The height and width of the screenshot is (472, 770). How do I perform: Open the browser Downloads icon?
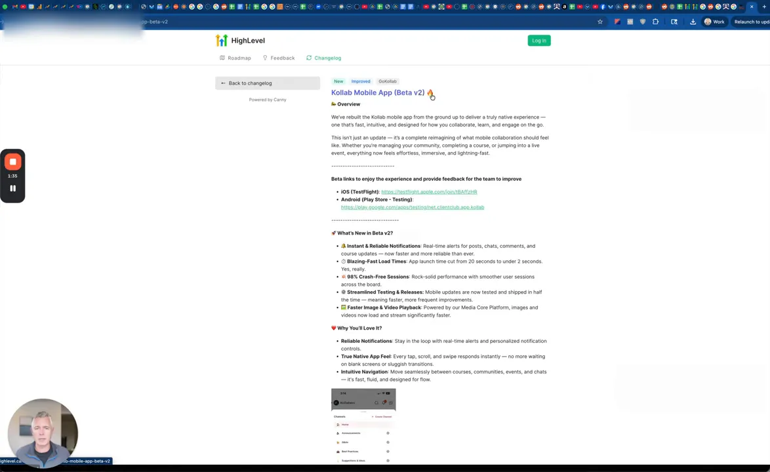pyautogui.click(x=693, y=22)
